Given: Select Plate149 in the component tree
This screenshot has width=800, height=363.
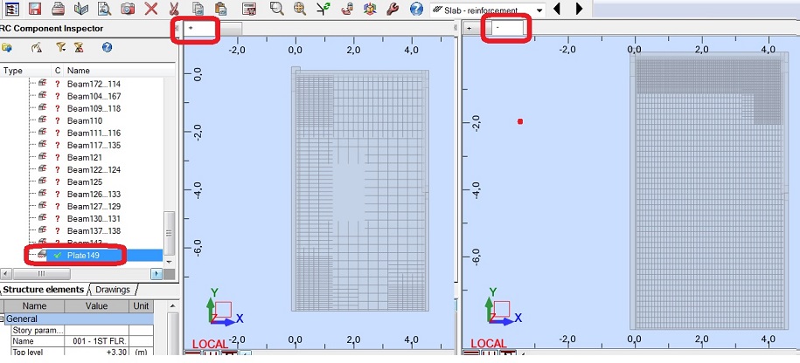Looking at the screenshot, I should pyautogui.click(x=83, y=256).
